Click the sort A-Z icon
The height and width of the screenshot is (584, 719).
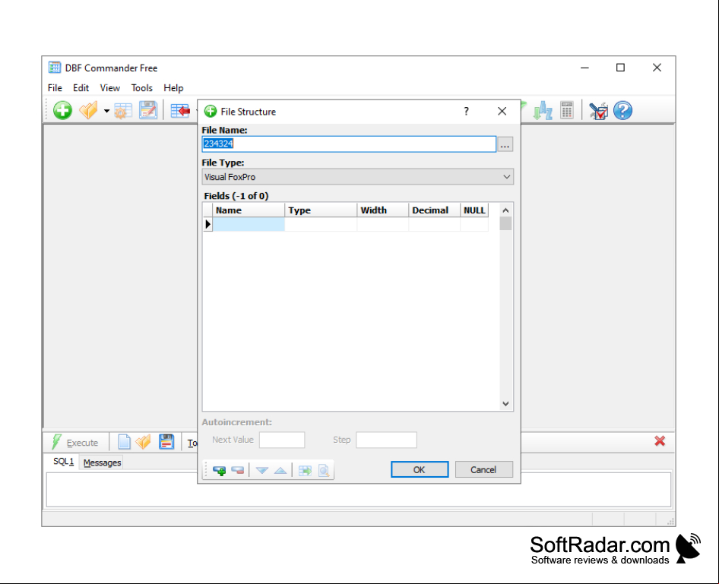543,110
